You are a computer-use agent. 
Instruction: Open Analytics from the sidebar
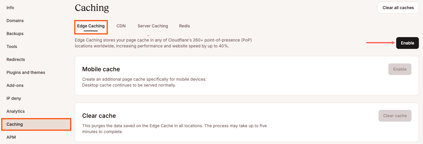click(16, 111)
